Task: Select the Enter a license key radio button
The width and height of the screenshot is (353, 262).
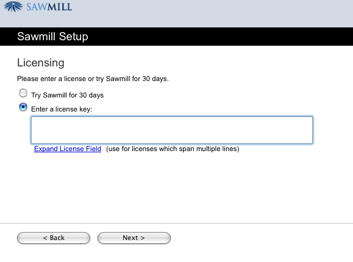Action: [x=23, y=107]
